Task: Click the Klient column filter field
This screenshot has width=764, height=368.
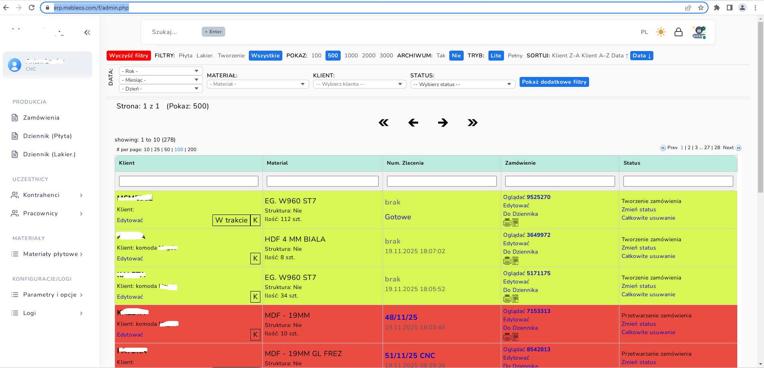Action: (x=189, y=181)
